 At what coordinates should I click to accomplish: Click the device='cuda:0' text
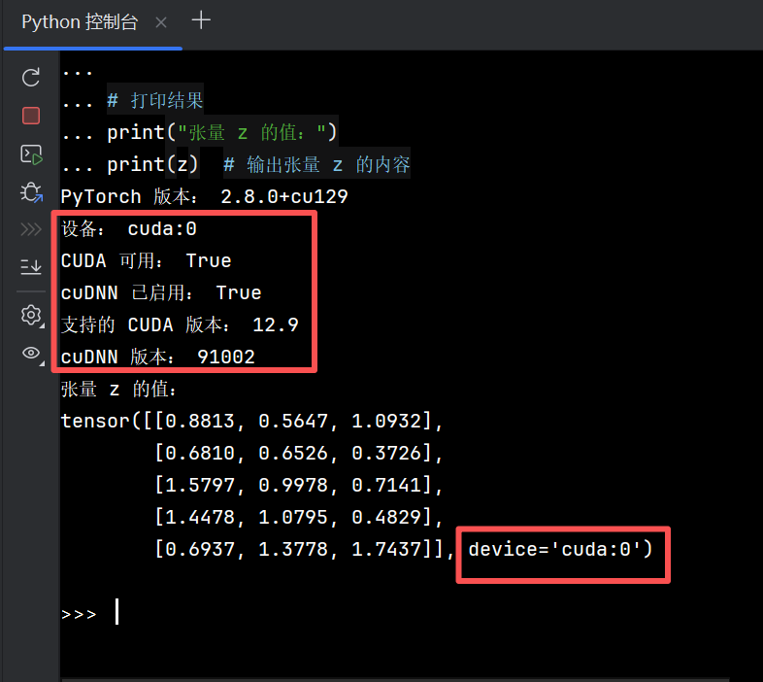[560, 550]
